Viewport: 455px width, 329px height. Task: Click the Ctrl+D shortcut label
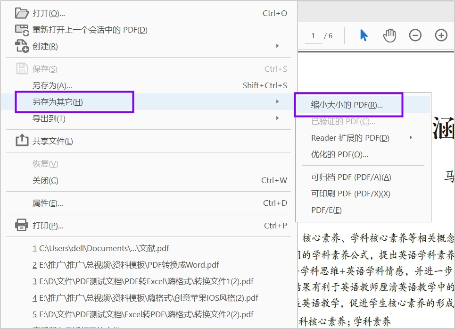tap(275, 203)
